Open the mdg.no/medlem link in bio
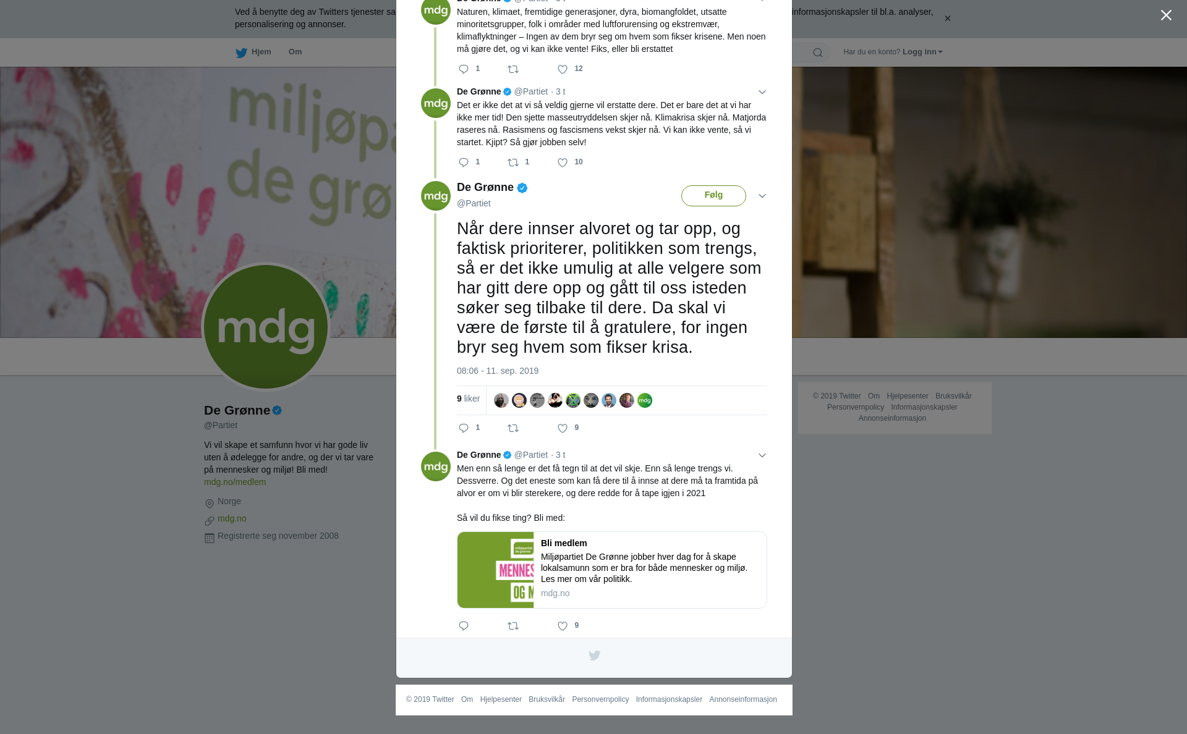Screen dimensions: 1187x734 (x=235, y=482)
